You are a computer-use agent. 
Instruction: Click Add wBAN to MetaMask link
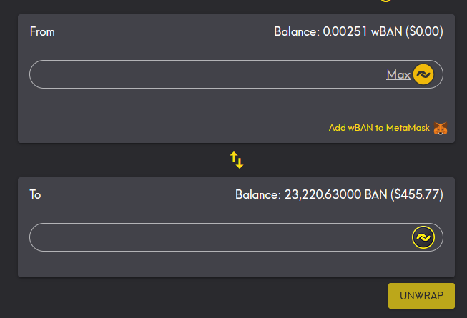pos(379,128)
